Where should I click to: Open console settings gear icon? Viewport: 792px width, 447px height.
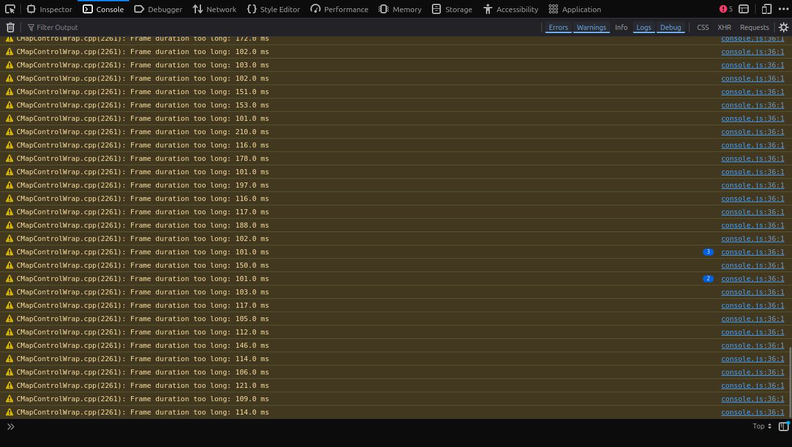coord(784,27)
